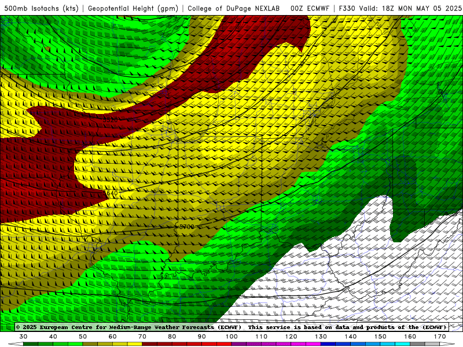Click the "Geopotential Height (gpm)" title text

(133, 8)
